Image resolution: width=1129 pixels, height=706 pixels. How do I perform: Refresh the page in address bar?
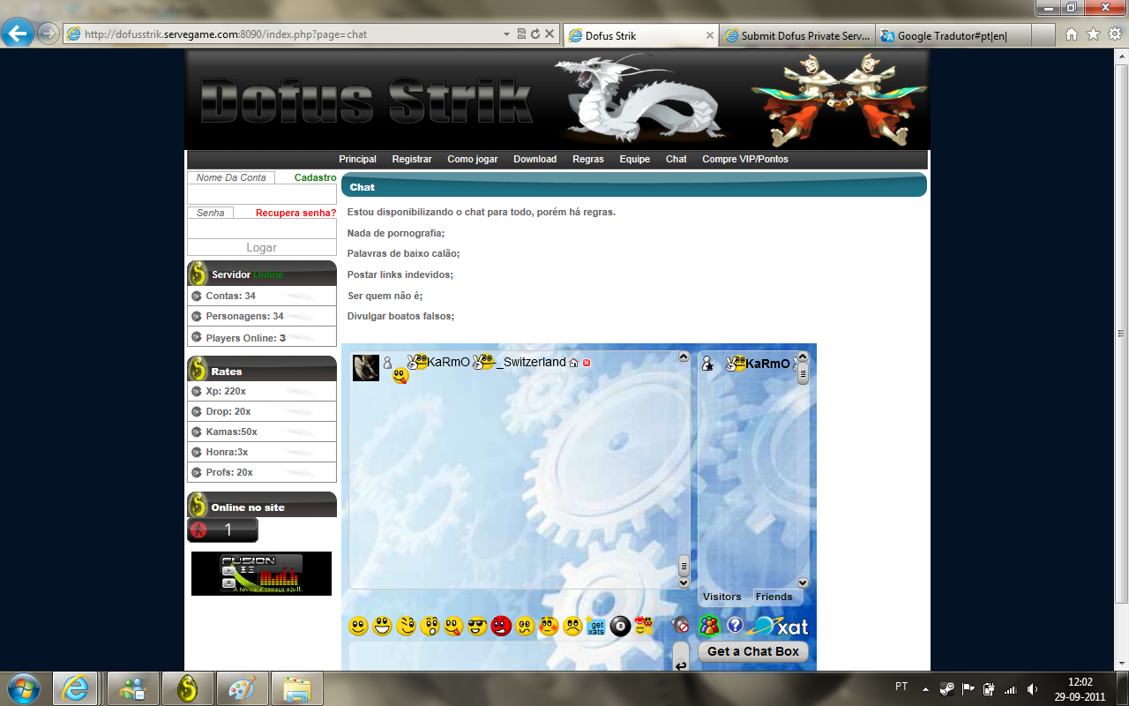[535, 34]
